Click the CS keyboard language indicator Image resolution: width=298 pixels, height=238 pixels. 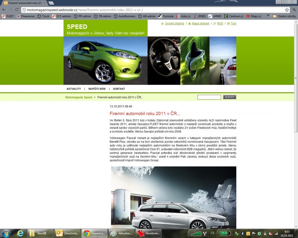point(212,233)
